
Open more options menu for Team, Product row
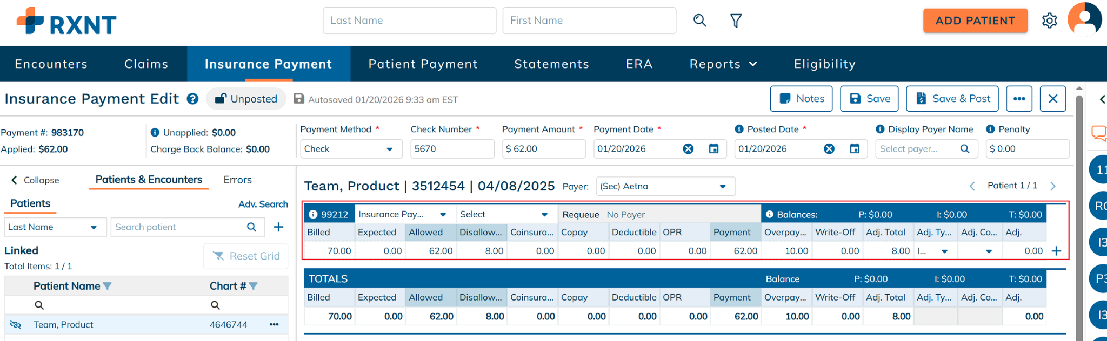tap(274, 324)
